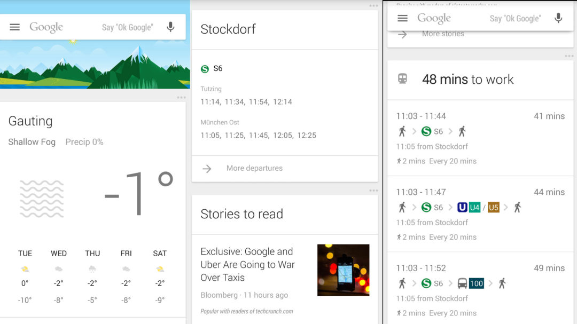The width and height of the screenshot is (577, 324).
Task: Tap the THU forecast snow icon
Action: click(x=92, y=269)
